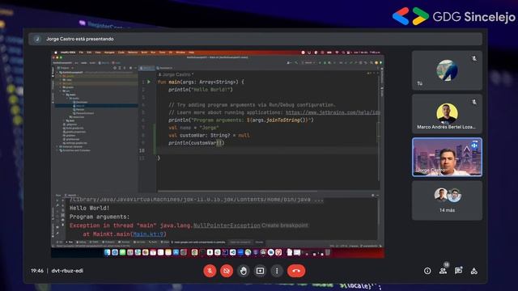Click the 'Jorge Castro está presentando' banner
Screen dimensions: 518x291
(255, 39)
